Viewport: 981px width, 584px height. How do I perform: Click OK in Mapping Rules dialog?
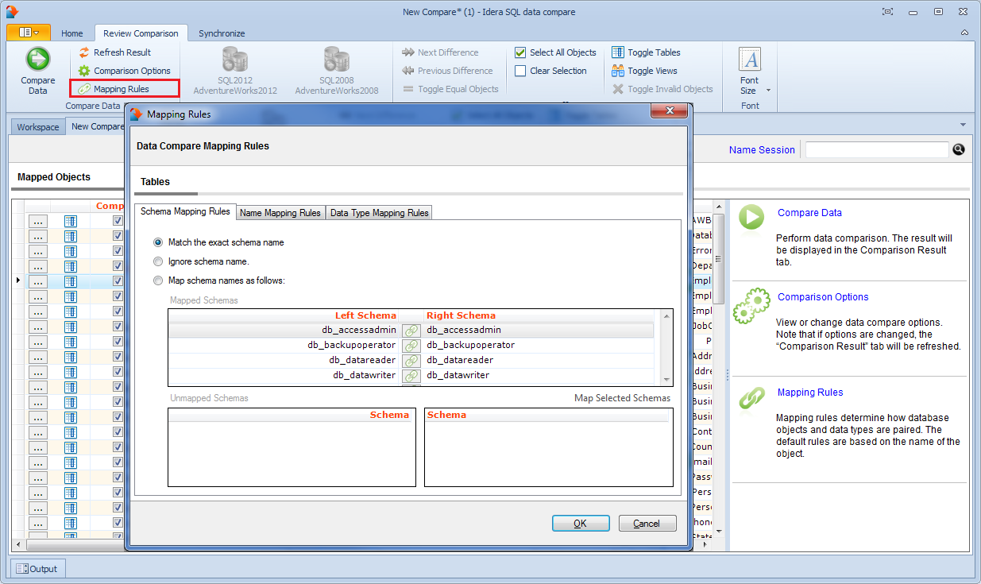coord(581,523)
